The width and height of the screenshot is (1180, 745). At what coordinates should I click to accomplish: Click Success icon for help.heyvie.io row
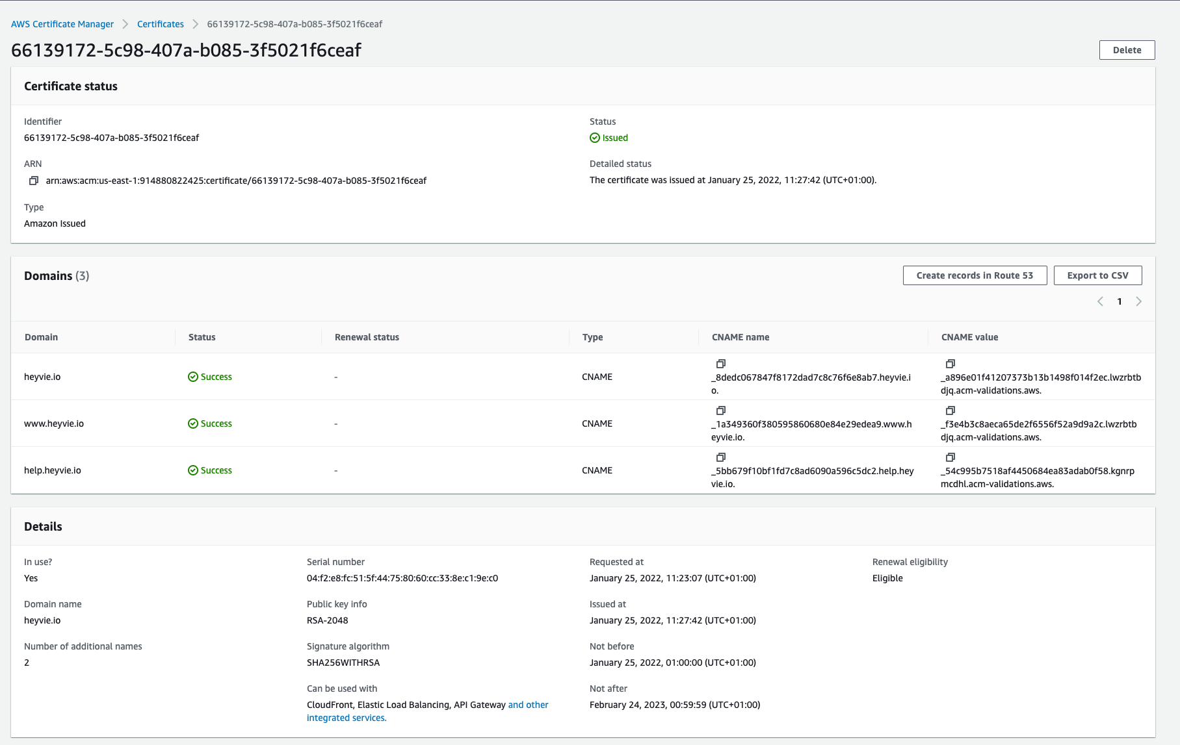193,470
